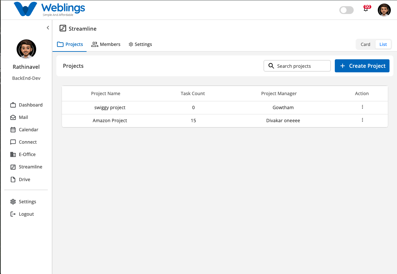Image resolution: width=397 pixels, height=274 pixels.
Task: Click the Drive file icon
Action: click(13, 180)
